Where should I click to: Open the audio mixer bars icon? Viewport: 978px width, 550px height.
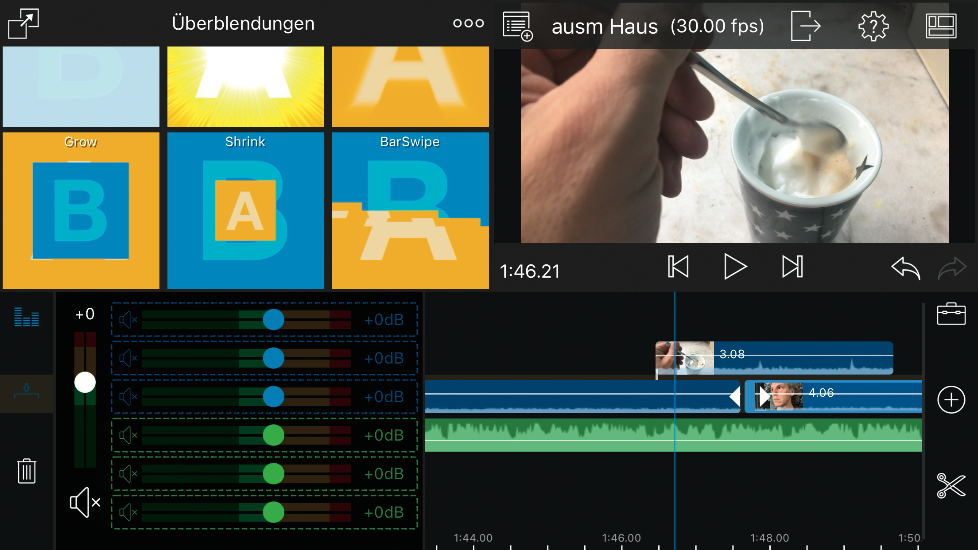click(x=27, y=317)
